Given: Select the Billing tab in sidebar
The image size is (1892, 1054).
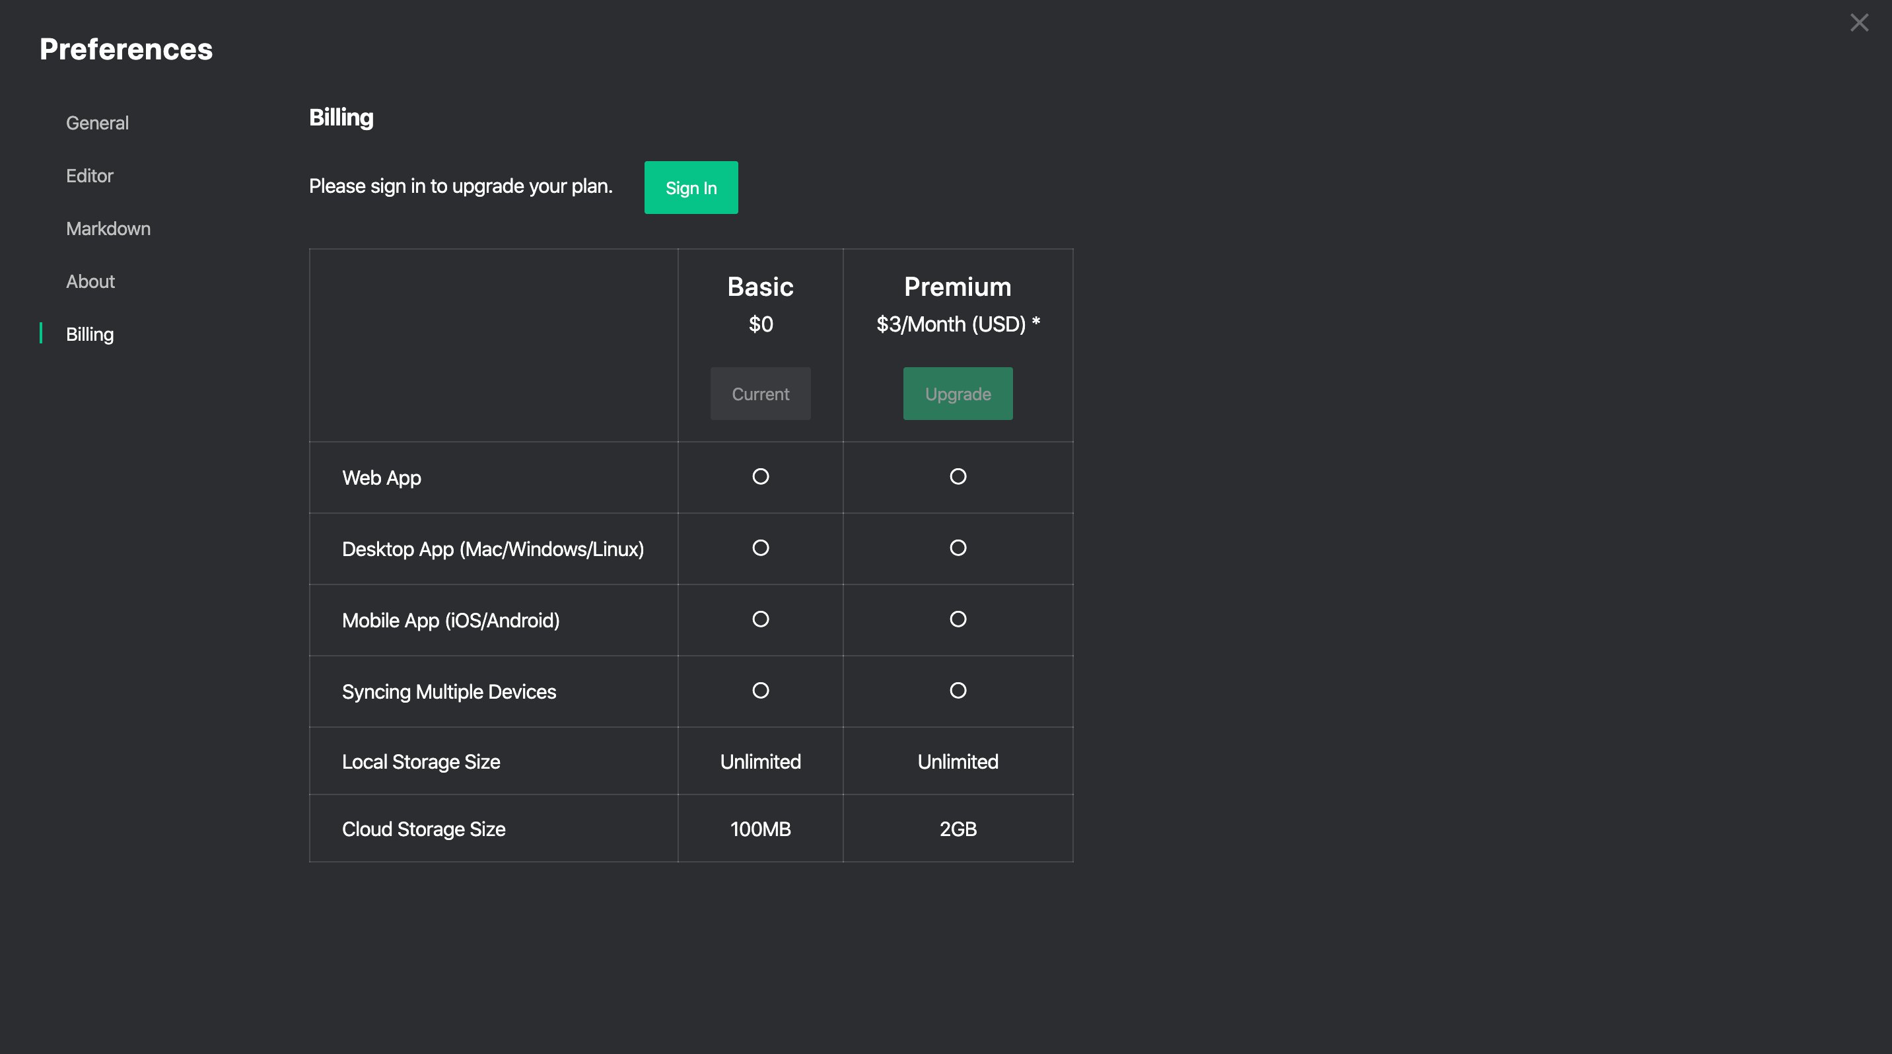Looking at the screenshot, I should (90, 334).
